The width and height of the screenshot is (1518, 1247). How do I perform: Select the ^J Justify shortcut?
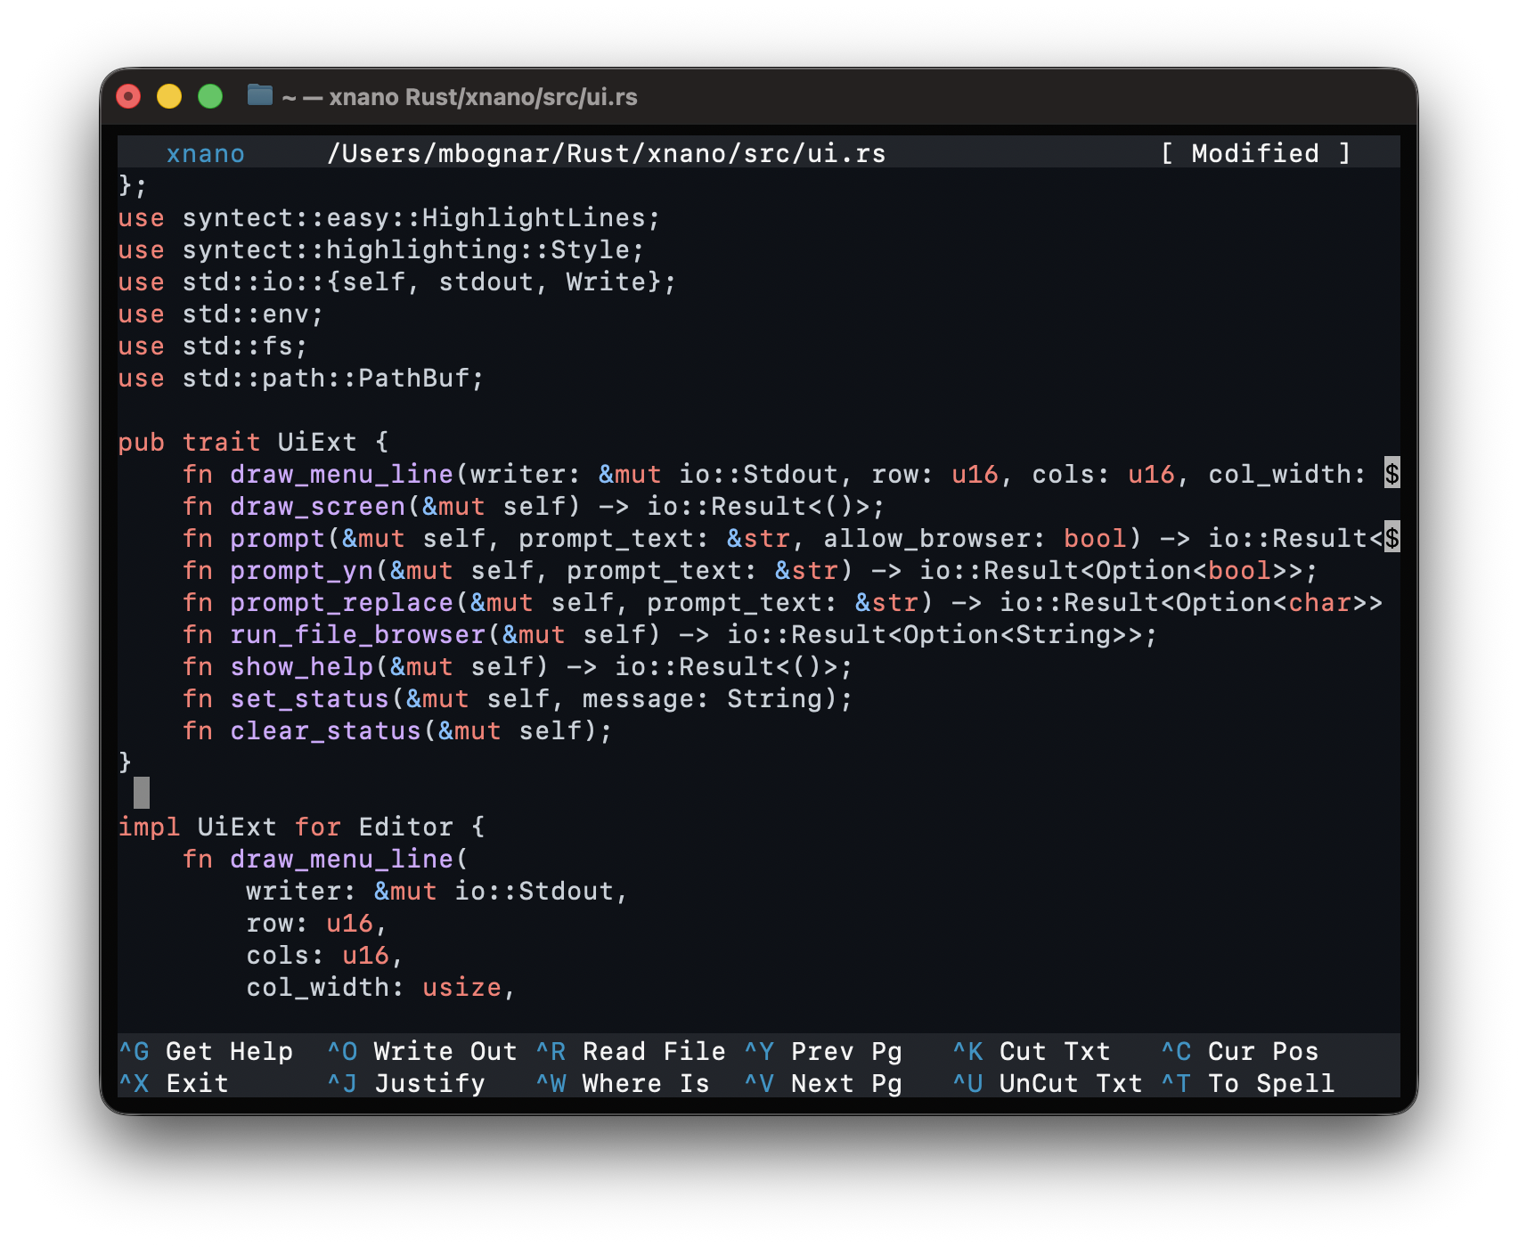pos(406,1083)
